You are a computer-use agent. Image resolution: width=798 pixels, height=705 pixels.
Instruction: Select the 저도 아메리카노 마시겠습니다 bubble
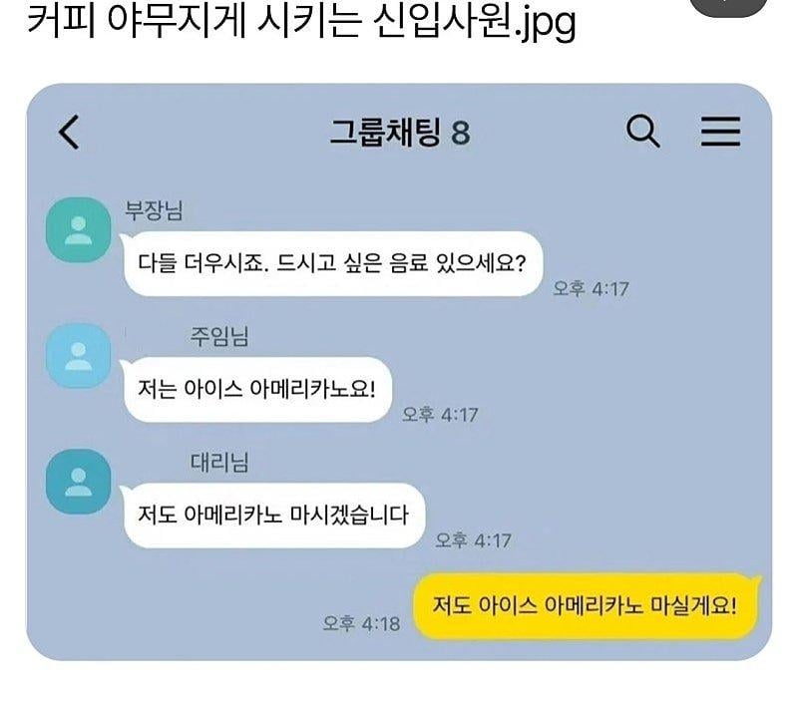[273, 516]
